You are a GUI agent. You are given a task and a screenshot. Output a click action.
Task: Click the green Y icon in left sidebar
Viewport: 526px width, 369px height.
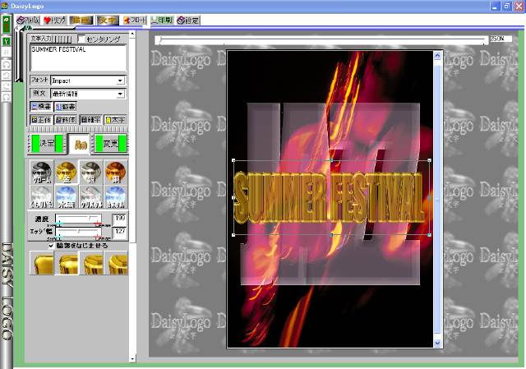tap(7, 42)
